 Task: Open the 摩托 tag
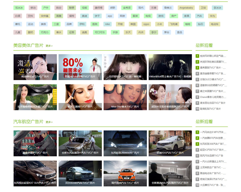18,24
